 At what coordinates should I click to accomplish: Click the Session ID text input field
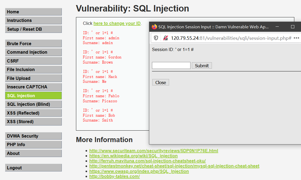point(171,65)
